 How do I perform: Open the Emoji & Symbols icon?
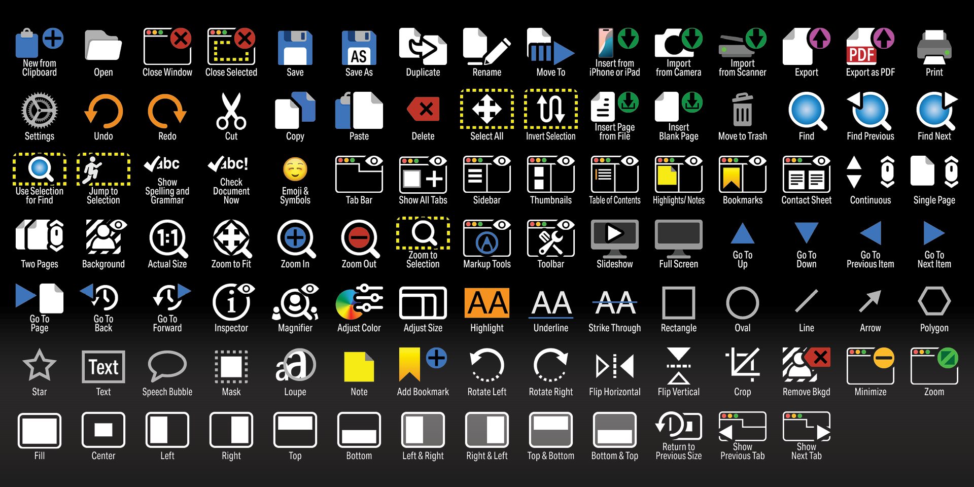point(295,169)
